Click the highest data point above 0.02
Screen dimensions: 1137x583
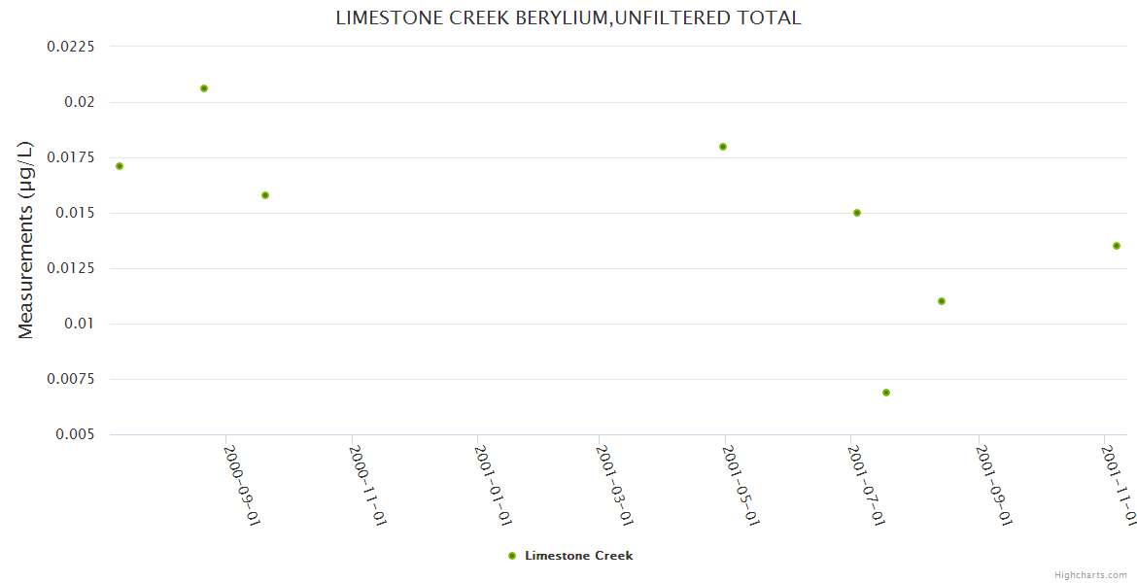[204, 88]
